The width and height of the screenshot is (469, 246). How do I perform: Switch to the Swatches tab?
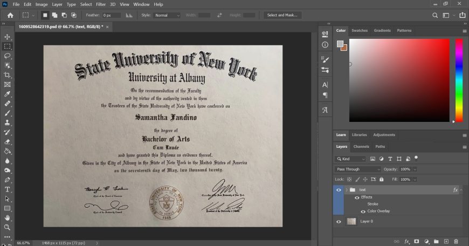[x=360, y=31]
